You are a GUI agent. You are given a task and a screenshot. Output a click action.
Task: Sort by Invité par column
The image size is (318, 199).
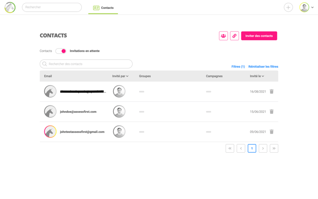pos(120,76)
